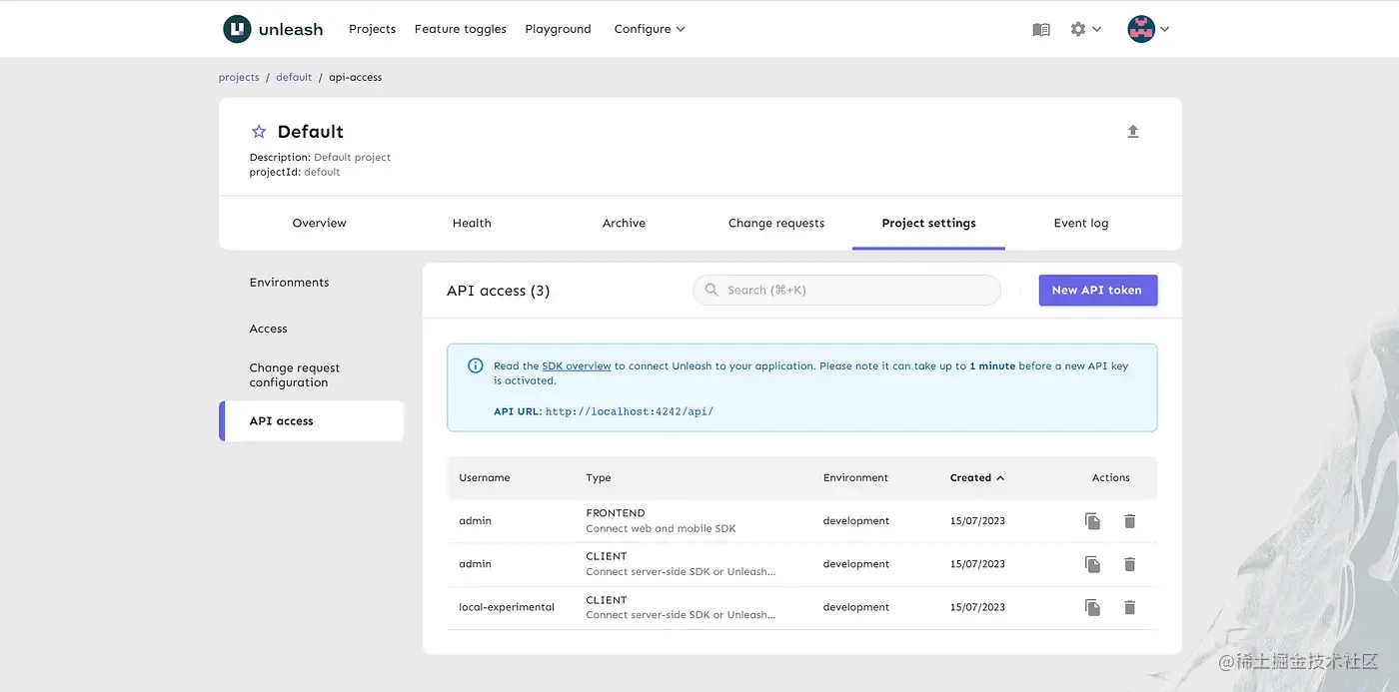1399x692 pixels.
Task: Click the Default project title
Action: (310, 132)
